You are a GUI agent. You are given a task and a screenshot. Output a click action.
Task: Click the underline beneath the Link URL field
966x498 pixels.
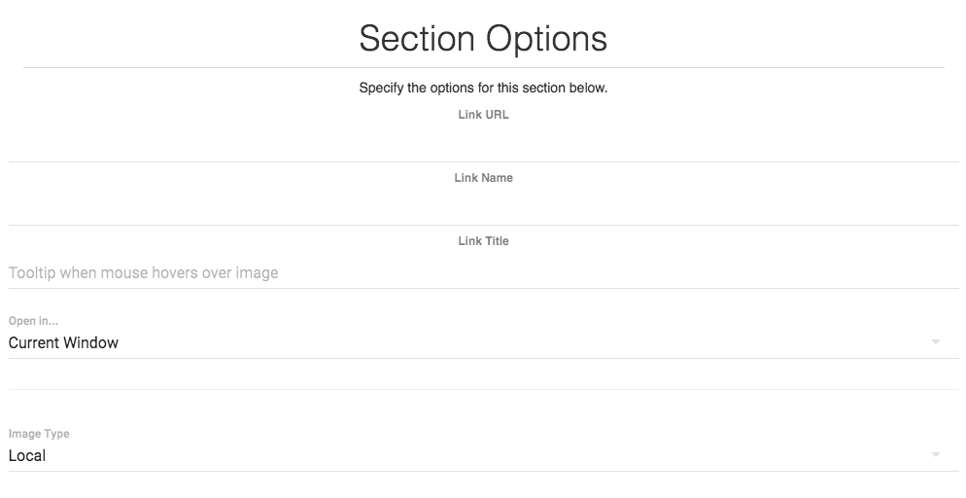coord(483,161)
